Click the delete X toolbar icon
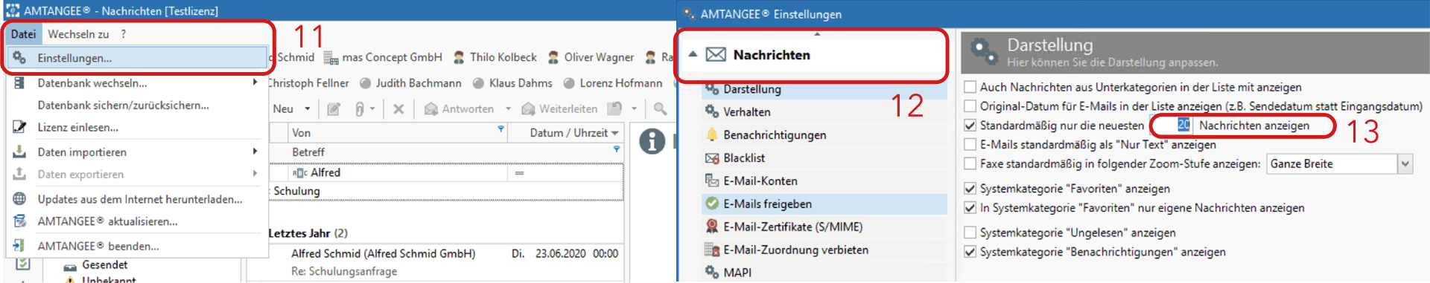Image resolution: width=1430 pixels, height=283 pixels. tap(398, 109)
